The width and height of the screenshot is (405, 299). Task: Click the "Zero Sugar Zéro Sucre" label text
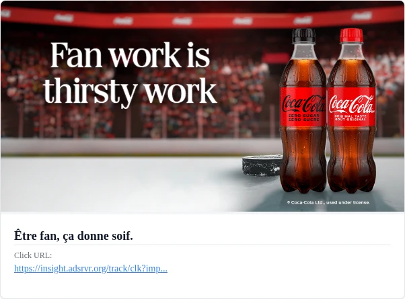(x=303, y=118)
